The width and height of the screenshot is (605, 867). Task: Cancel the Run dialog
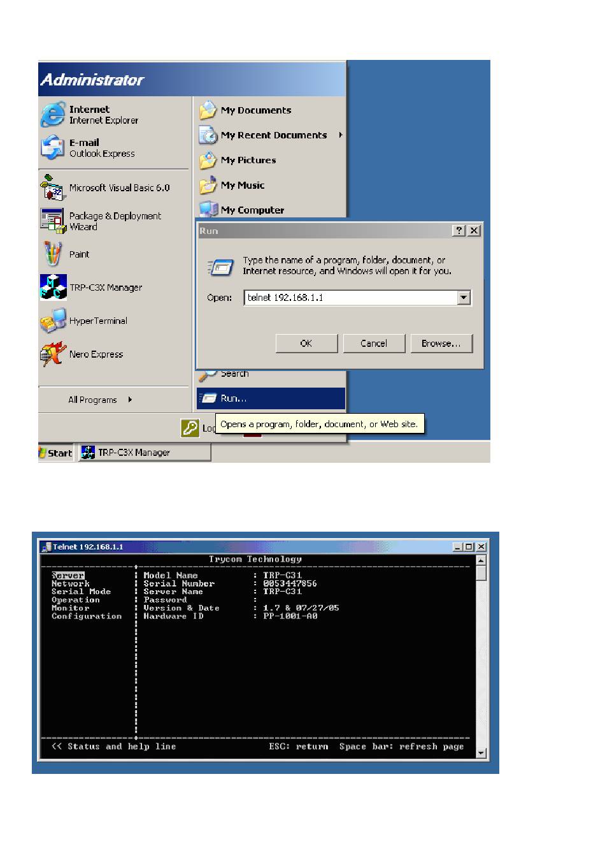(374, 344)
